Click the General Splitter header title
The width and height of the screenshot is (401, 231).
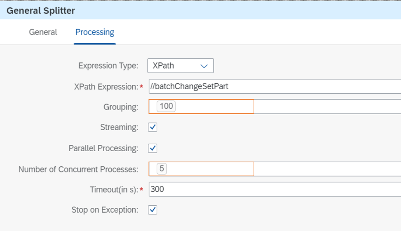tap(41, 11)
